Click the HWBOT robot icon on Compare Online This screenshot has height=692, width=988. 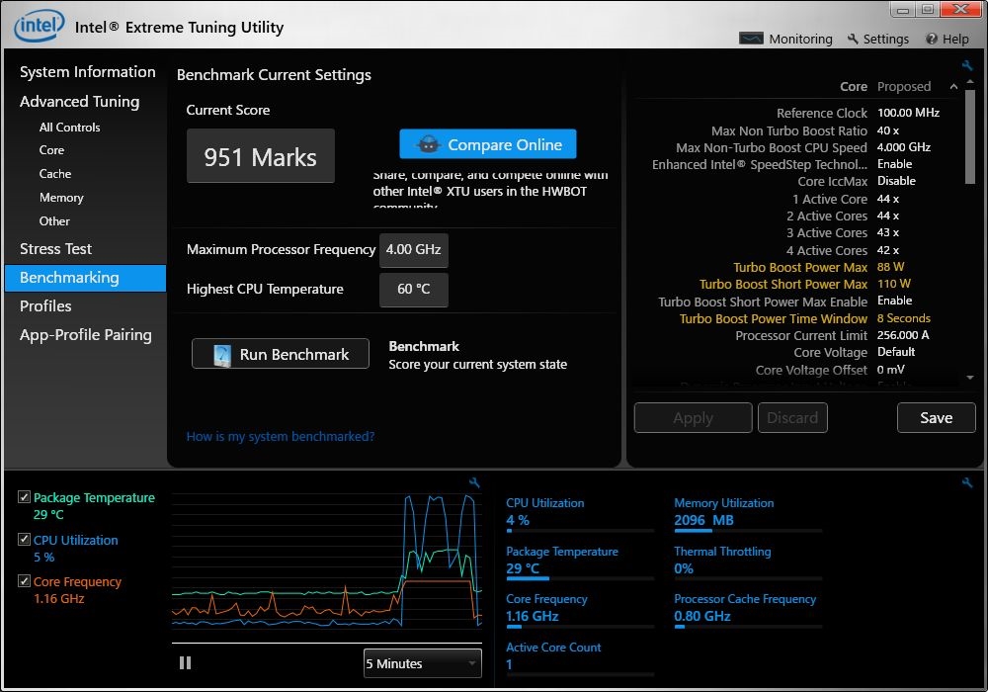[x=429, y=144]
